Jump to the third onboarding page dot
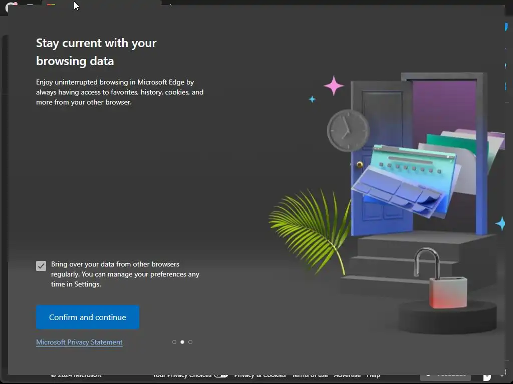Image resolution: width=513 pixels, height=384 pixels. point(190,342)
